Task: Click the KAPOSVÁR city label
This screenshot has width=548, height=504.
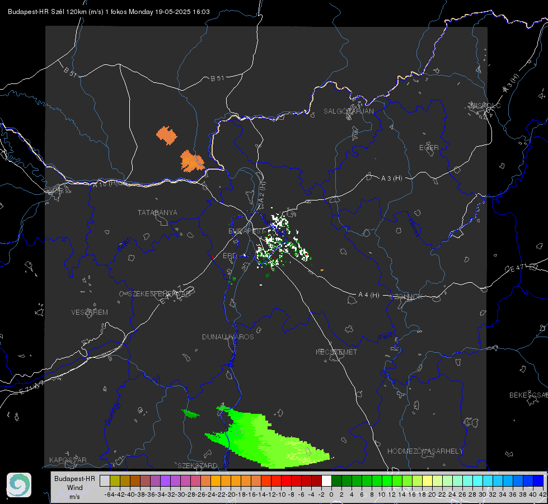Action: coord(68,460)
